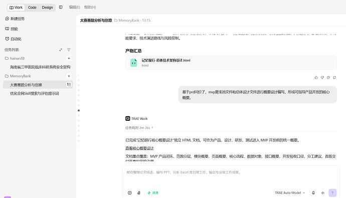Screen dimensions: 346x198
Task: Open the task list filter icon
Action: (69, 50)
